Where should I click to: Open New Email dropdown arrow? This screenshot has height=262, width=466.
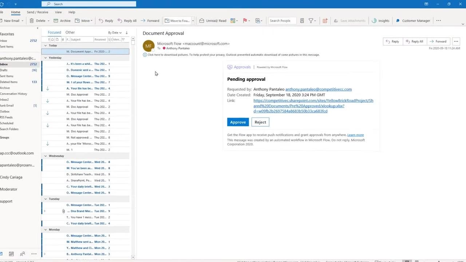tap(23, 21)
